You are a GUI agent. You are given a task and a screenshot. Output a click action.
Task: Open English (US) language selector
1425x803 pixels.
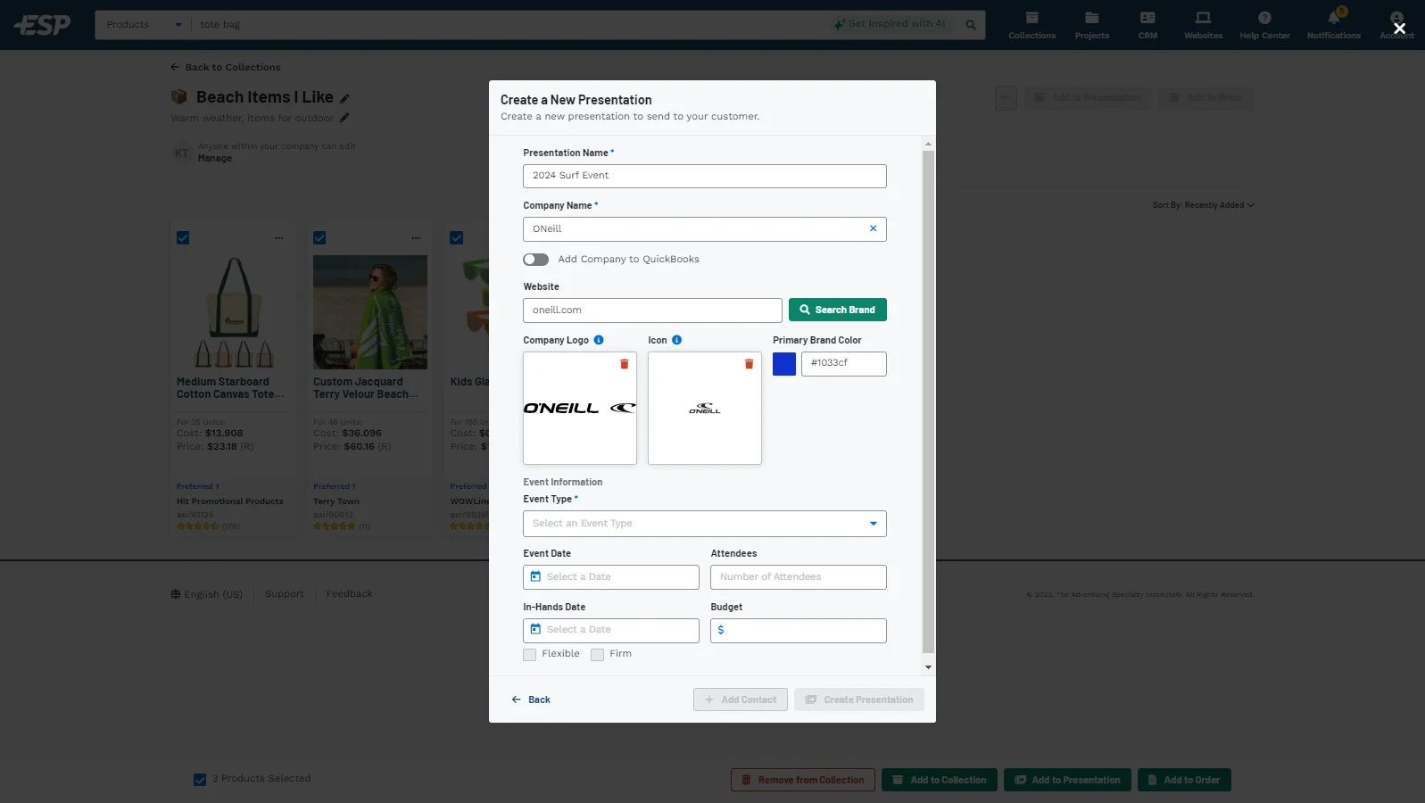[x=207, y=594]
